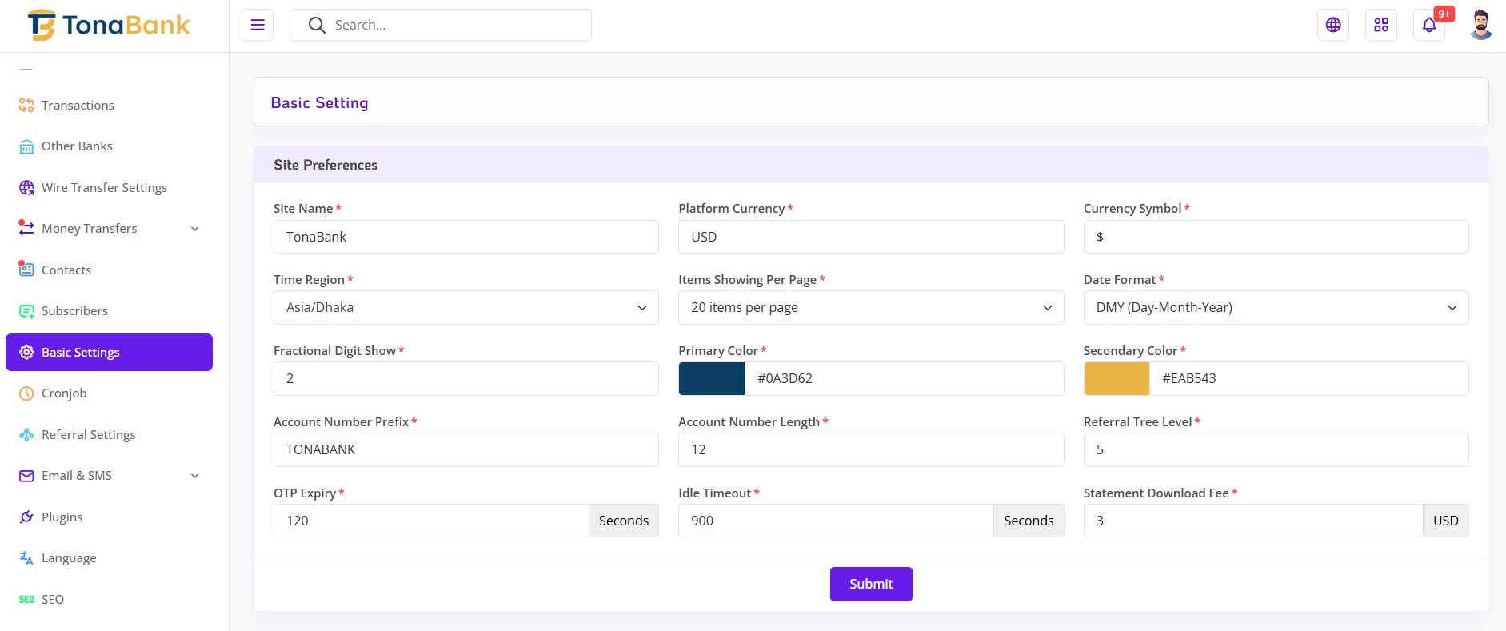Screen dimensions: 1506x631
Task: Open the globe language selector icon
Action: [x=1332, y=25]
